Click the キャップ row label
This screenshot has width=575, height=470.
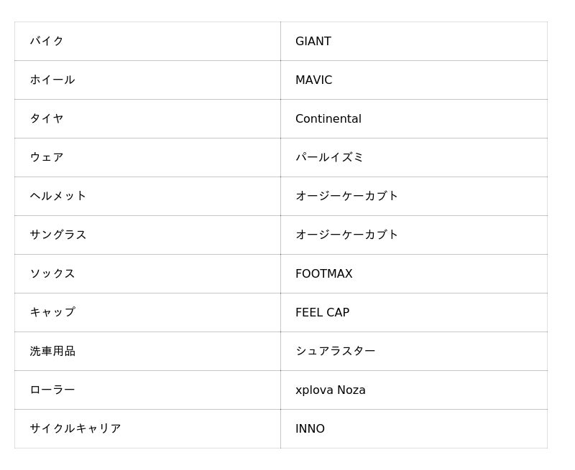52,312
